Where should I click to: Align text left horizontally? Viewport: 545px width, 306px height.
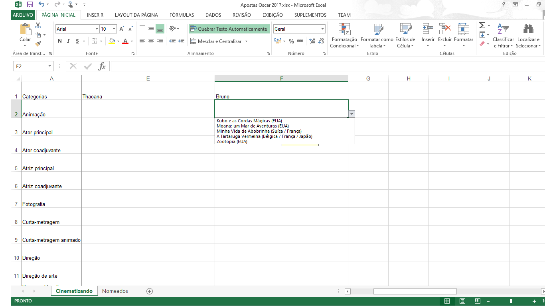(x=142, y=41)
